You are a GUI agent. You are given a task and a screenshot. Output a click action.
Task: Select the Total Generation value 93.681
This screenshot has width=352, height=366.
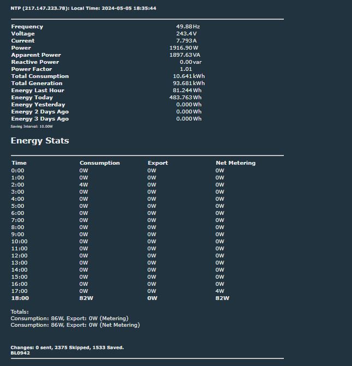[182, 83]
